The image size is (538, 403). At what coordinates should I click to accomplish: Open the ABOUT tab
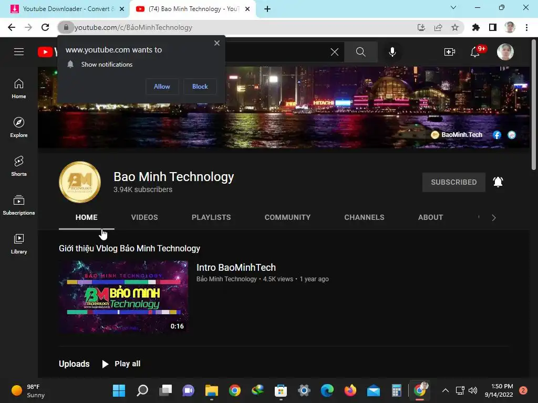430,217
